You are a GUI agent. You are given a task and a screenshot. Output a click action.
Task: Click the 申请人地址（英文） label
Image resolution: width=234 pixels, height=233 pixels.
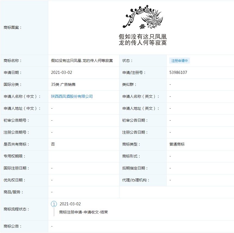141,108
